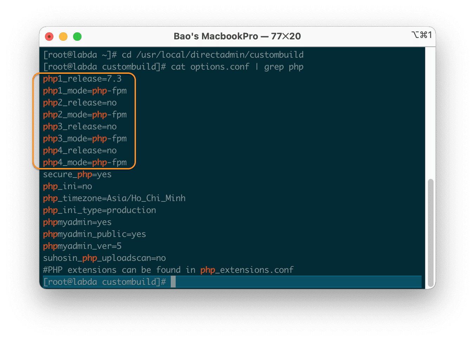Click the line "php1_release=7.3"
This screenshot has width=475, height=341.
click(82, 79)
